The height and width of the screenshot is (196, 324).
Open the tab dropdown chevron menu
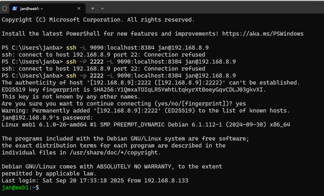pyautogui.click(x=102, y=9)
